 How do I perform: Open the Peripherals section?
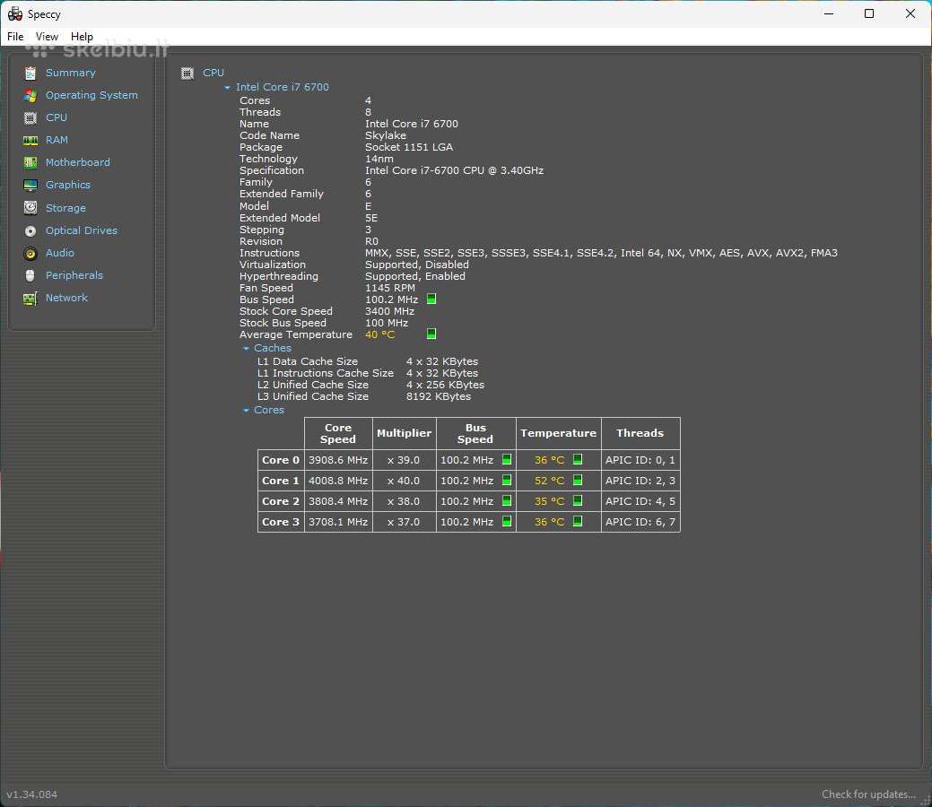(74, 275)
